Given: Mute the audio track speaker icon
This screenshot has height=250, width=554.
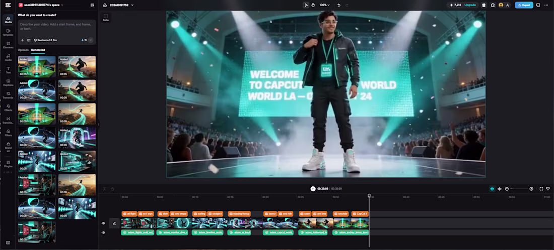Looking at the screenshot, I should click(x=103, y=232).
